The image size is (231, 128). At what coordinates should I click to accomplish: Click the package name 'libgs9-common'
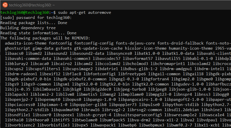pos(36,84)
